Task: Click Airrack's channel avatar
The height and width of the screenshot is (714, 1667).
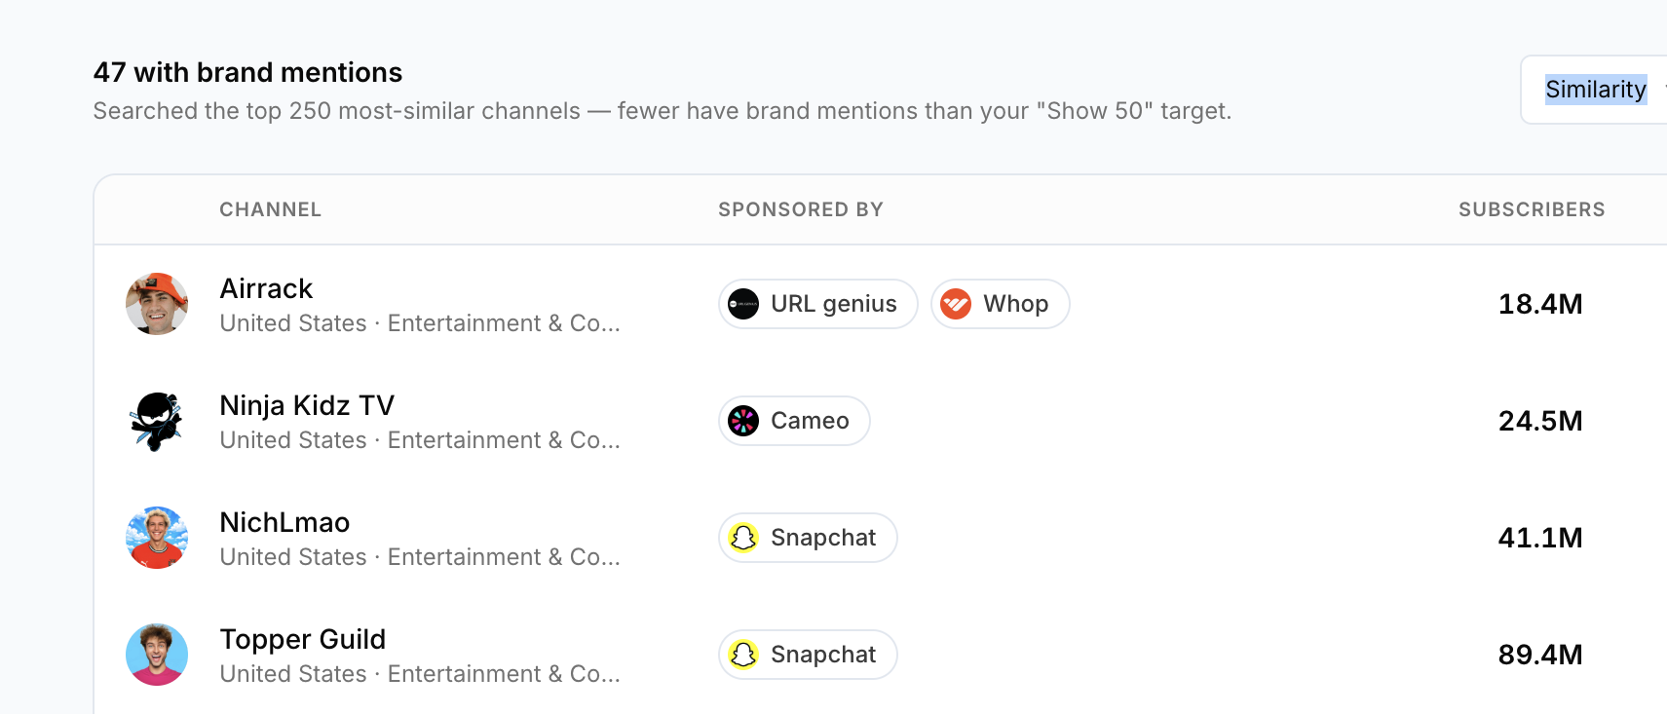Action: click(157, 304)
